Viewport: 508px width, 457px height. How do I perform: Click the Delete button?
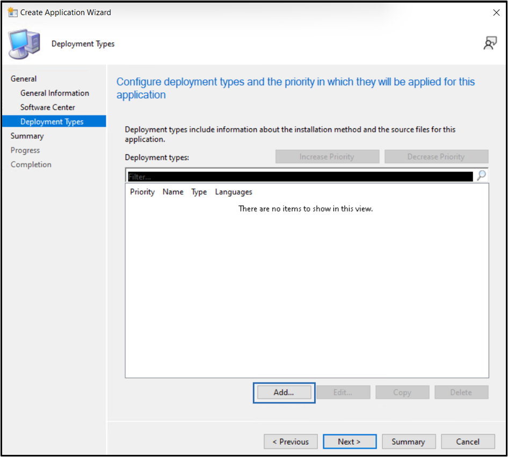click(461, 393)
